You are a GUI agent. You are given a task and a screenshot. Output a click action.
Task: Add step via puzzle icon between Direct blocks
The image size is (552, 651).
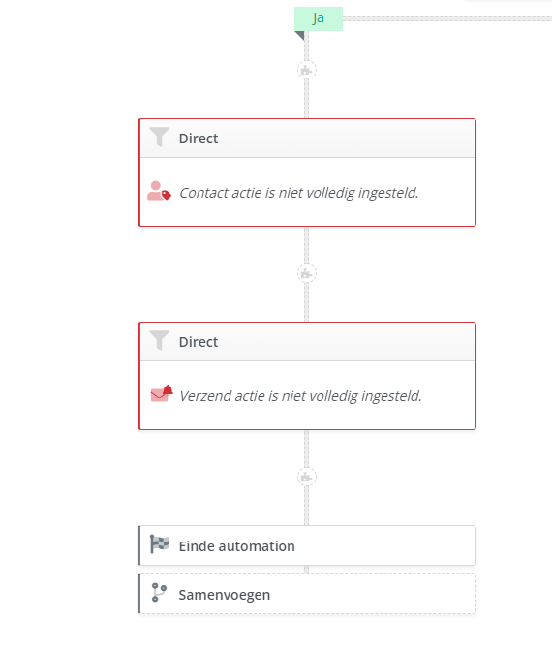click(307, 273)
